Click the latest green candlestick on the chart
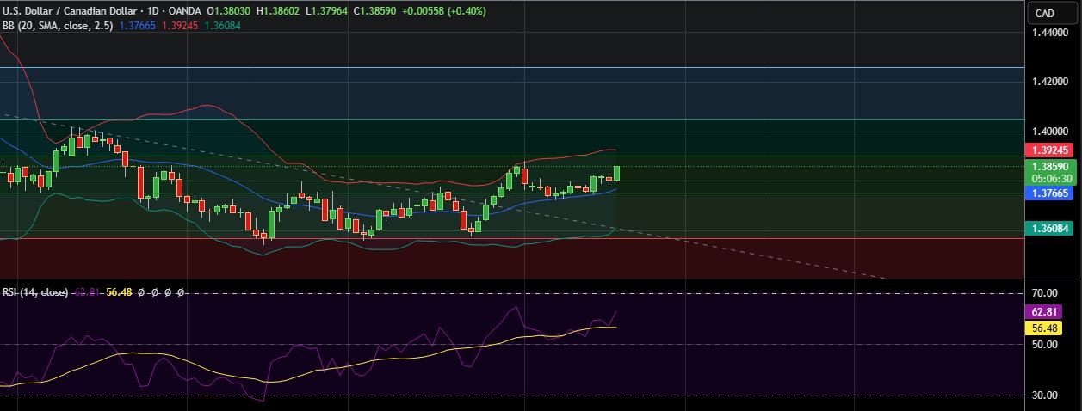The height and width of the screenshot is (411, 1082). coord(616,173)
